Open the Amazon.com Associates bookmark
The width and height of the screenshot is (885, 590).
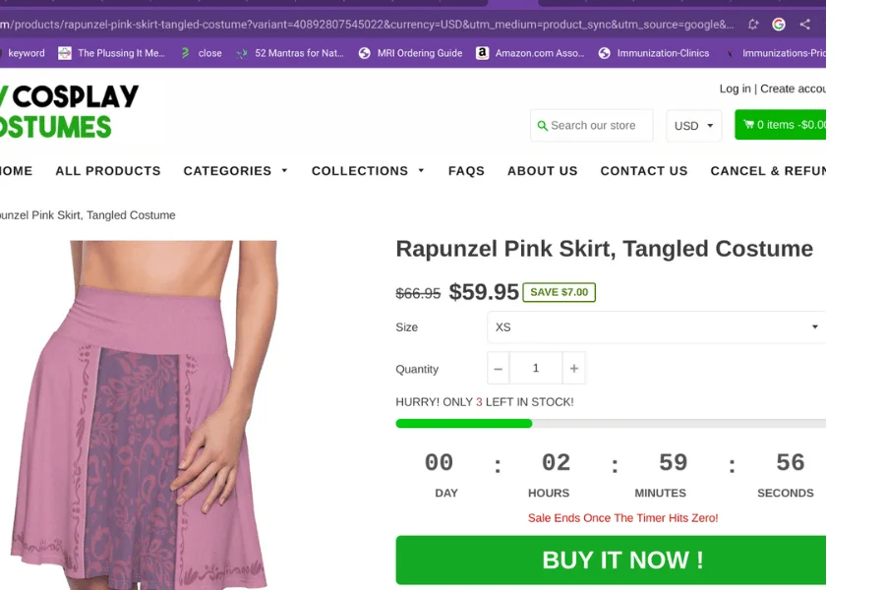coord(530,53)
